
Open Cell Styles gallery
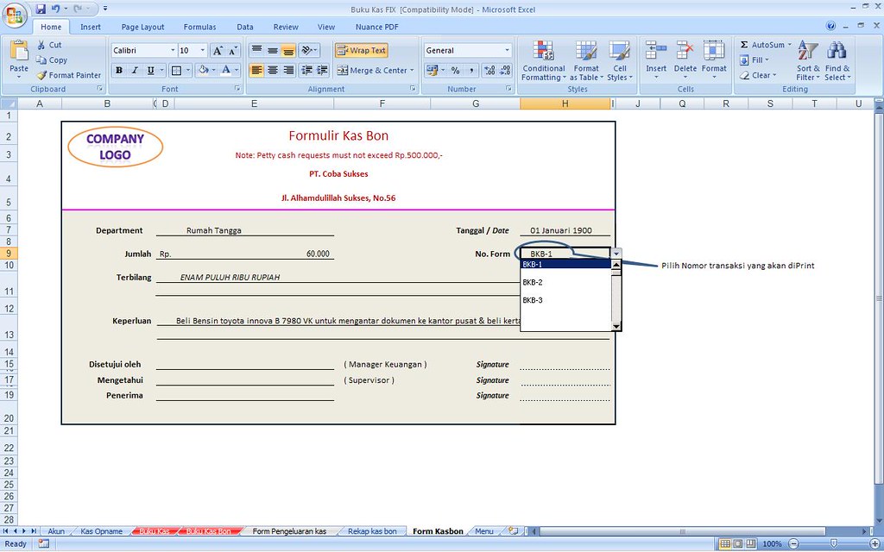tap(620, 61)
